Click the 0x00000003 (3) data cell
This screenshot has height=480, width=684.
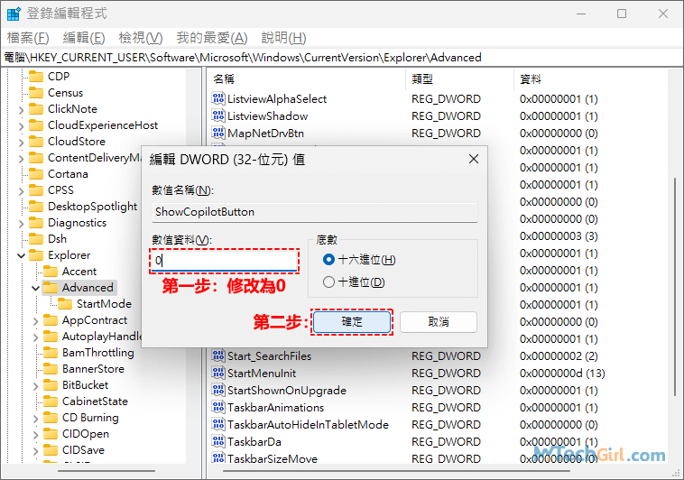pyautogui.click(x=559, y=236)
